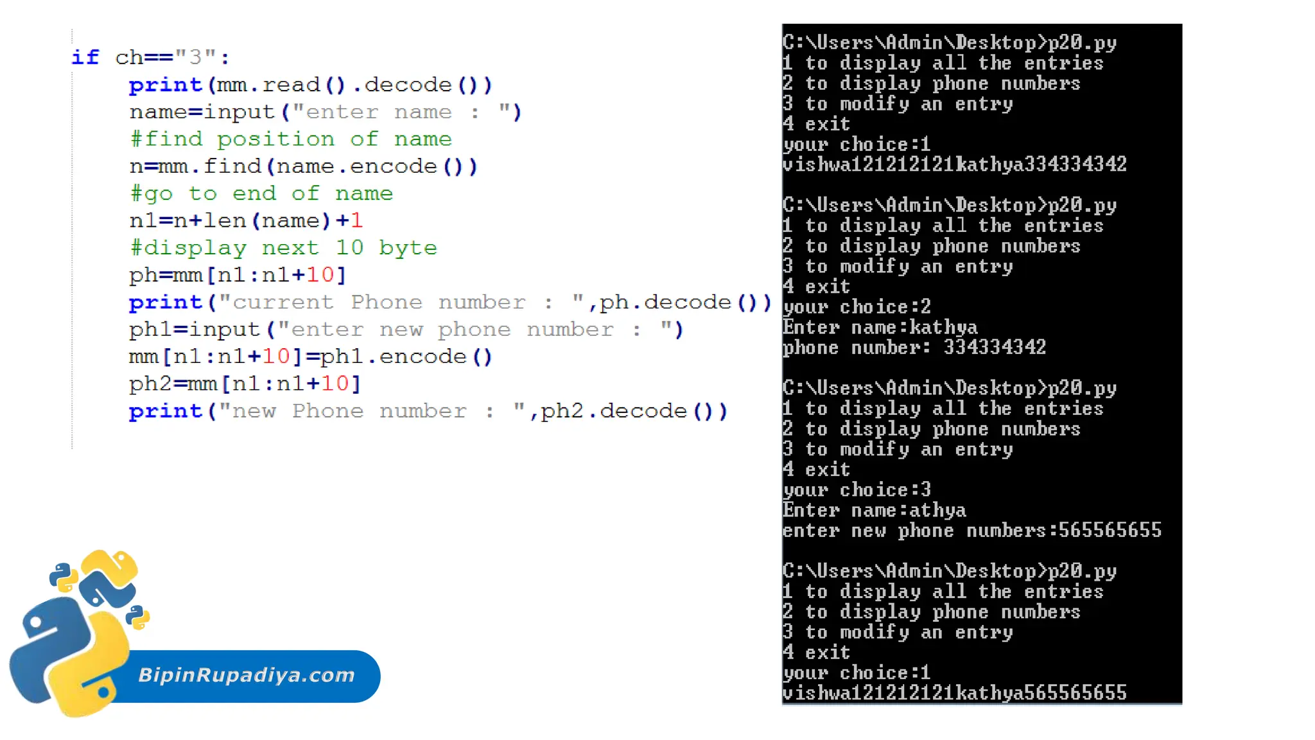Click the medium Python logo in the cluster
The image size is (1315, 740).
click(x=109, y=578)
